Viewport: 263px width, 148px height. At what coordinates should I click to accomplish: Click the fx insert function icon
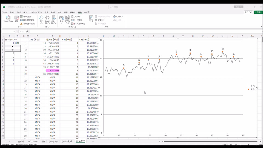[x=27, y=32]
